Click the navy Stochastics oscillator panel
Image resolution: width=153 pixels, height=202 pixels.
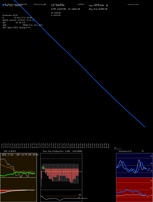[134, 165]
